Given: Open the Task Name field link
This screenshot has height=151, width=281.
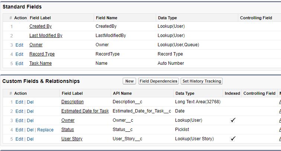Looking at the screenshot, I should (x=41, y=63).
